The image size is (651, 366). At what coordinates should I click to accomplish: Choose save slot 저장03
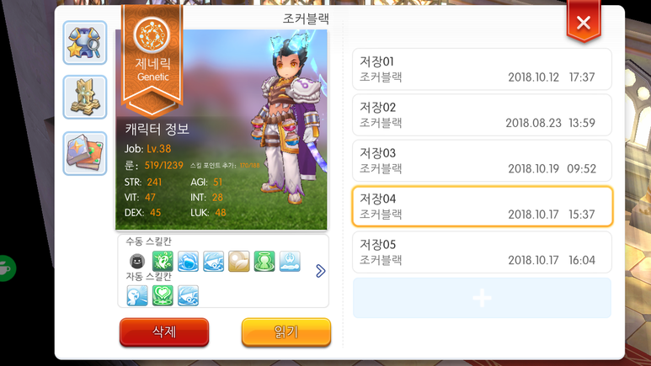tap(482, 161)
